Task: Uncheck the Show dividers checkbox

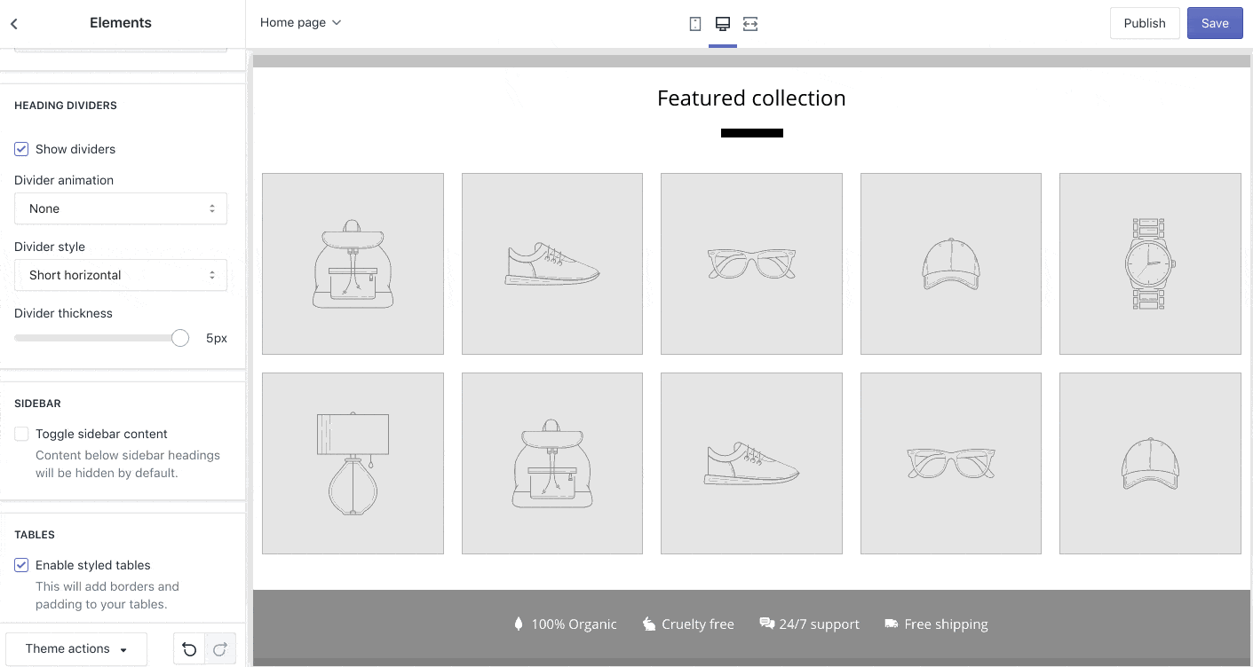Action: pyautogui.click(x=21, y=149)
